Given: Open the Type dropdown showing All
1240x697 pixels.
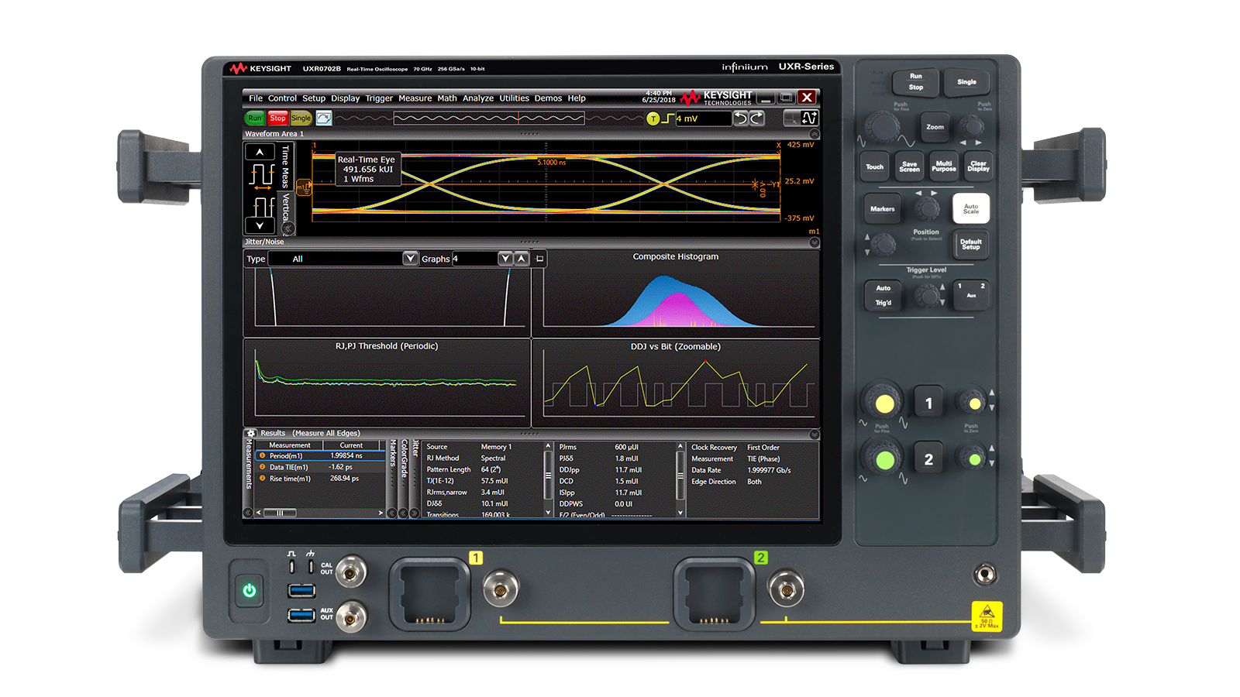Looking at the screenshot, I should point(409,258).
